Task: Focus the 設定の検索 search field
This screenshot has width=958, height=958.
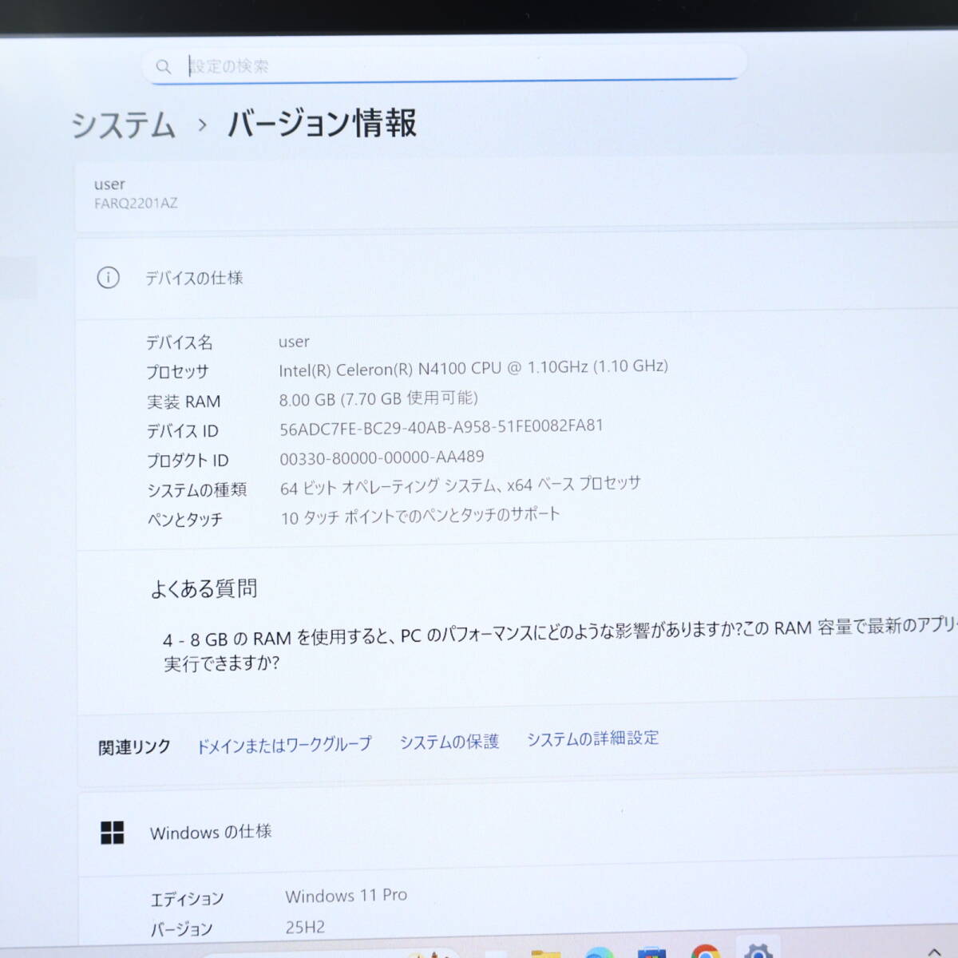Action: 447,65
